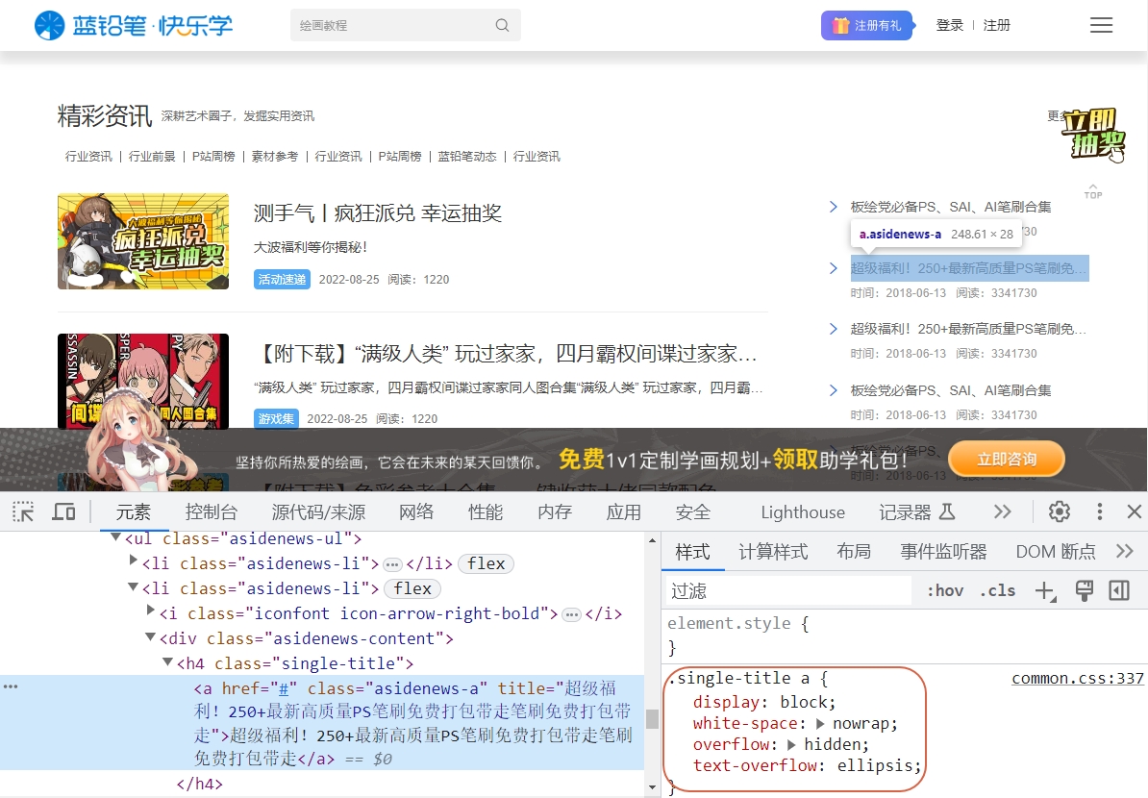Expand the white-space shorthand triangle
Screen dimensions: 1148x798
(x=820, y=723)
